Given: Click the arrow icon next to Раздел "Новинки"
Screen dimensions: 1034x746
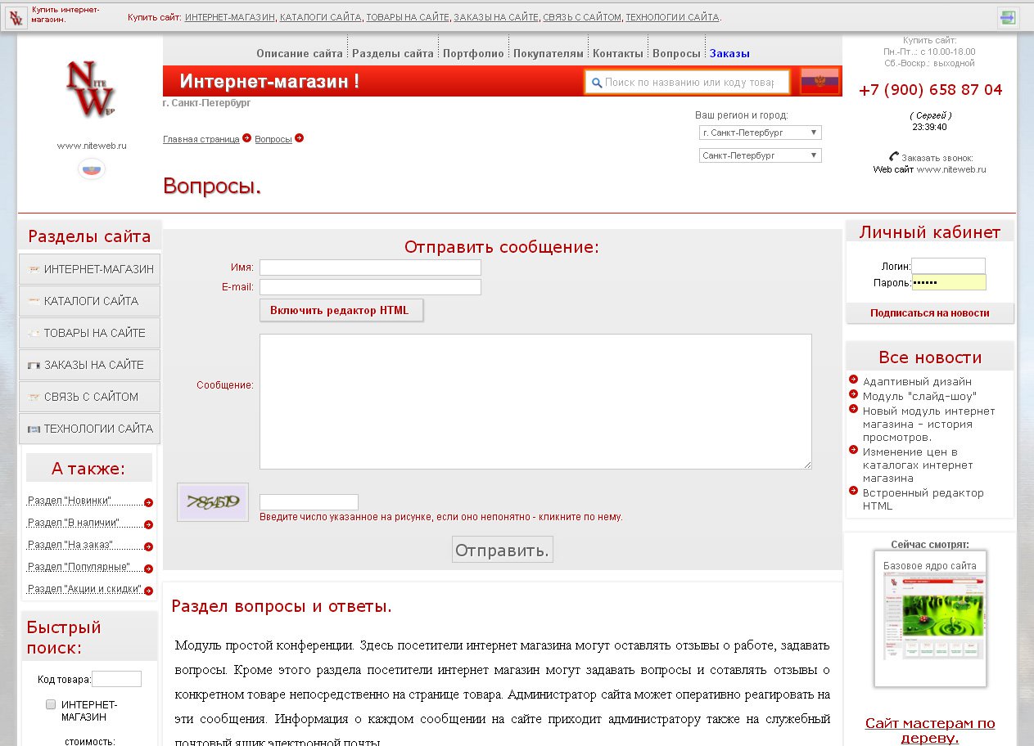Looking at the screenshot, I should pyautogui.click(x=148, y=503).
